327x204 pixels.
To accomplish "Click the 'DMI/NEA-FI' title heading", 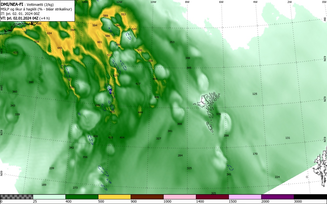I will pyautogui.click(x=12, y=4).
